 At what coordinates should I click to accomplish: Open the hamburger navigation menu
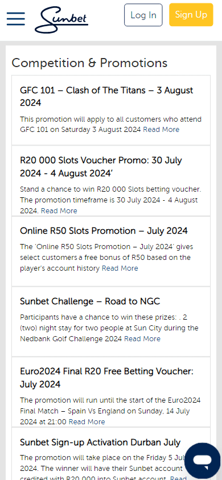(15, 19)
